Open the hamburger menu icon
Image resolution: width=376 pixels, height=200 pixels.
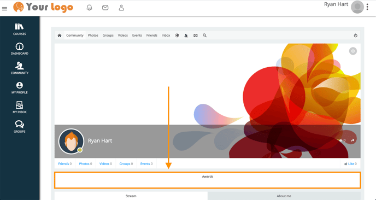(x=4, y=9)
